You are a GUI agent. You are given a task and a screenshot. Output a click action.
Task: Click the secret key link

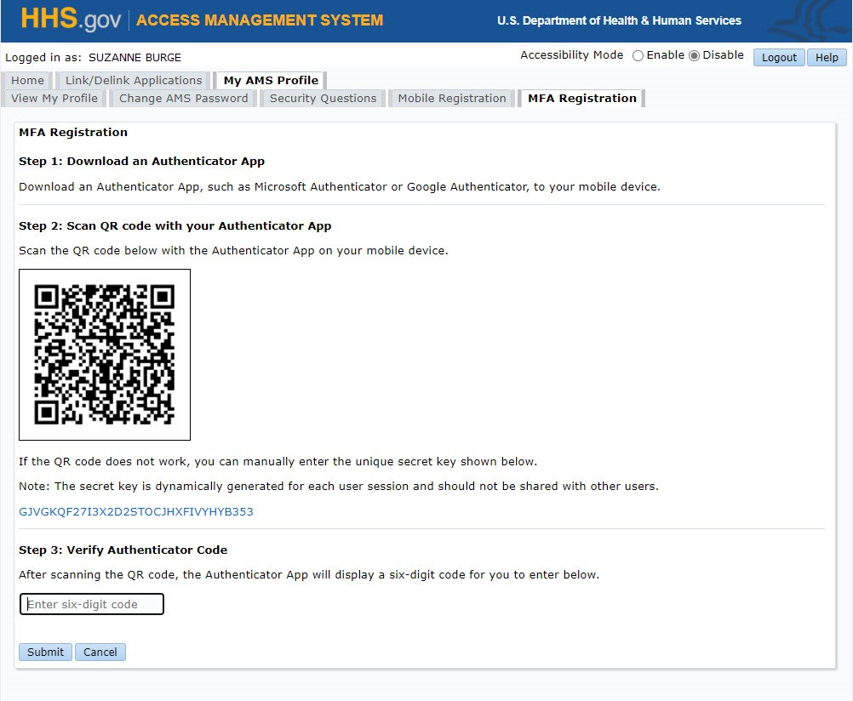tap(135, 513)
